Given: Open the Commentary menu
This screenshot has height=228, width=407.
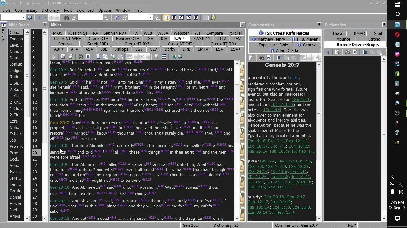Looking at the screenshot, I should 26,10.
